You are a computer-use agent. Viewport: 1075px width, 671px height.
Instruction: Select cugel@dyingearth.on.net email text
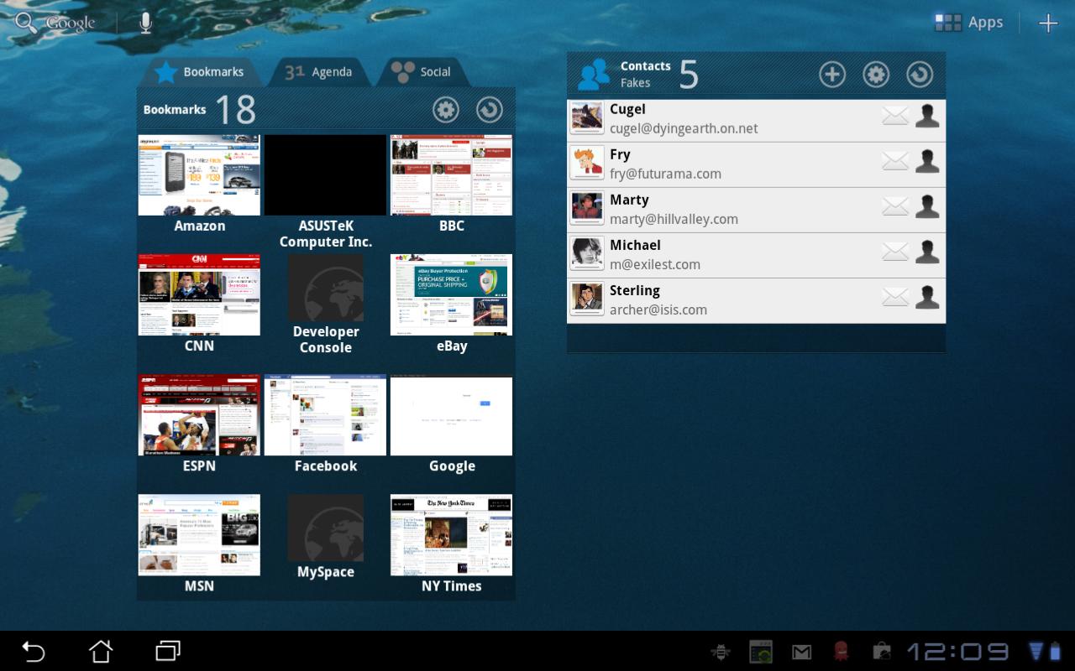coord(684,128)
